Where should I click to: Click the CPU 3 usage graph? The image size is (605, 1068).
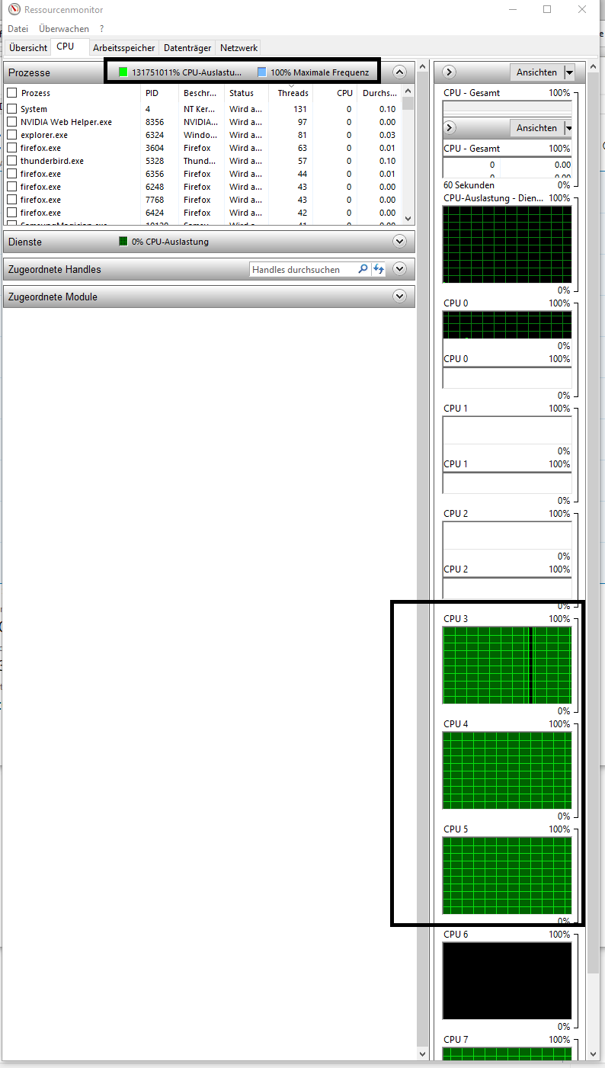click(507, 665)
